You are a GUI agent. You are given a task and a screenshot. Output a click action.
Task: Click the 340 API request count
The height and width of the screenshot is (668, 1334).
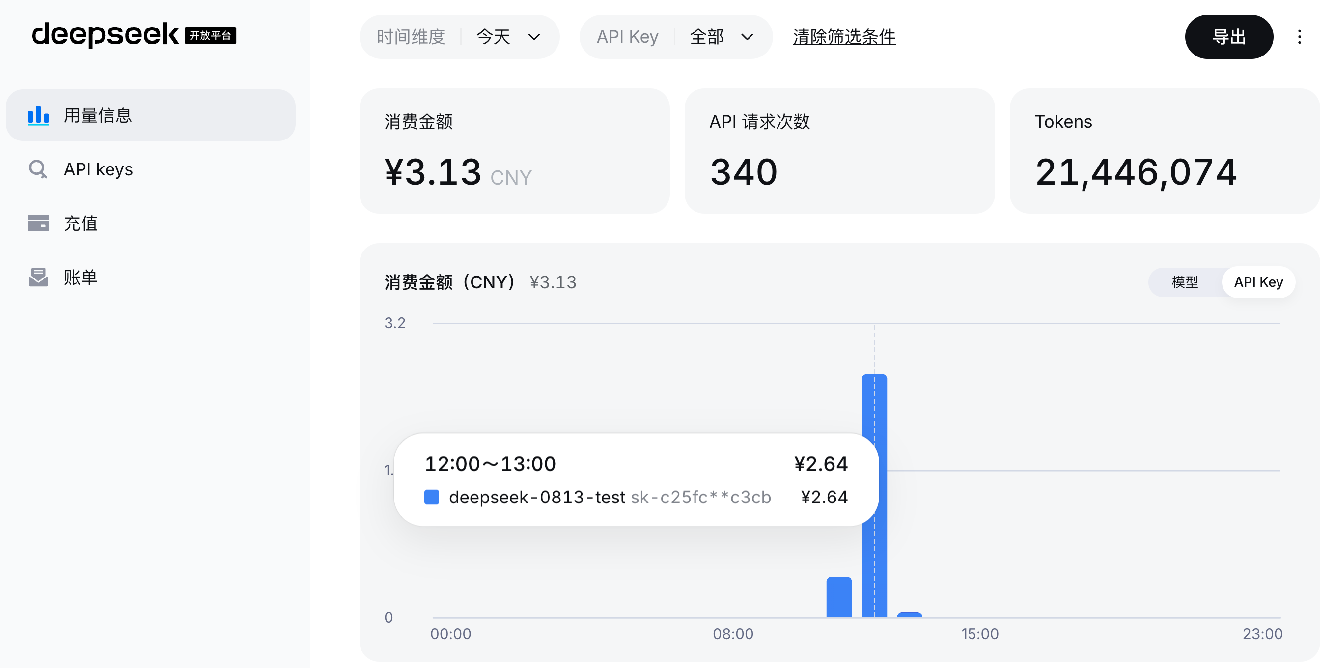(744, 172)
